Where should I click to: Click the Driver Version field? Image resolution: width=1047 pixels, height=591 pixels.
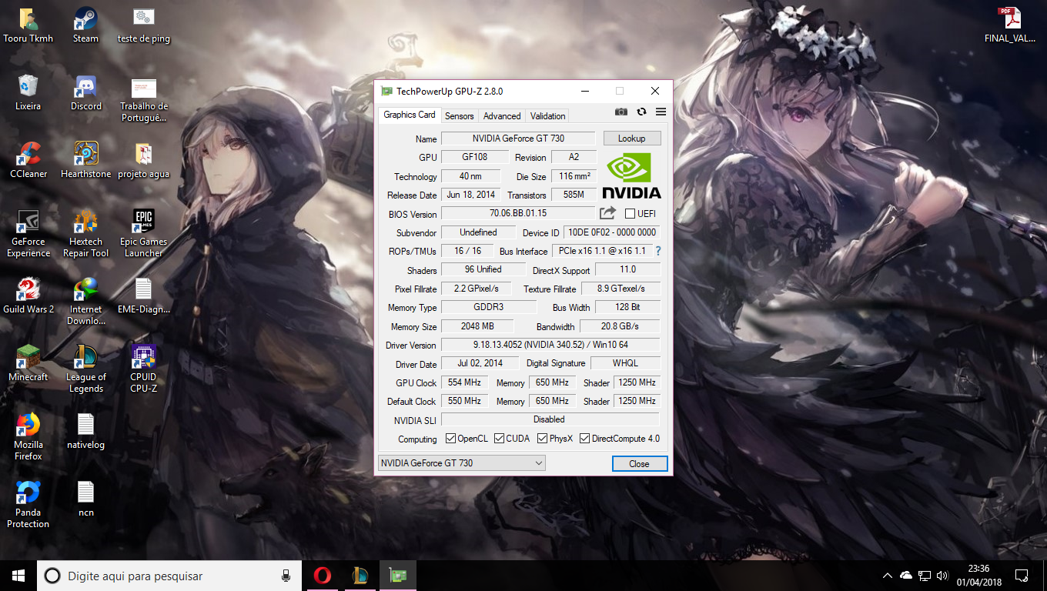(550, 345)
